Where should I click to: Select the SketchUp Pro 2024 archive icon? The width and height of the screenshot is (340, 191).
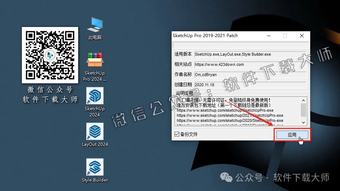pyautogui.click(x=95, y=67)
